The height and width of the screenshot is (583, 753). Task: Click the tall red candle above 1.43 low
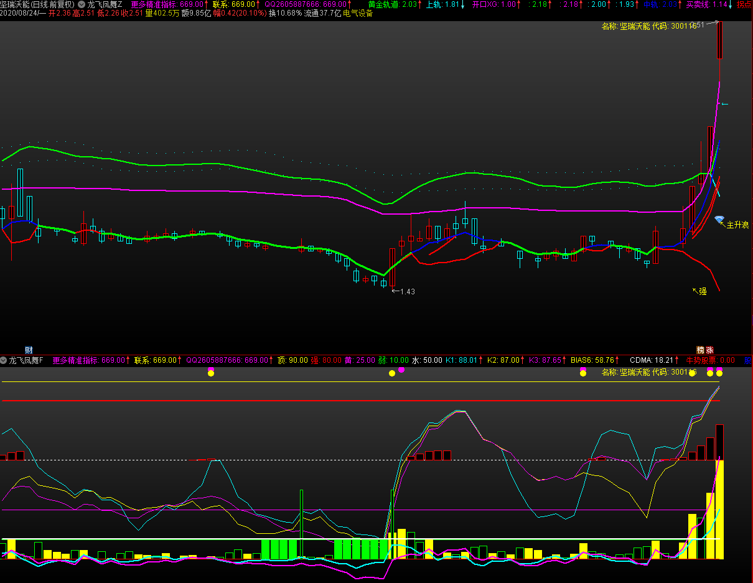[392, 268]
